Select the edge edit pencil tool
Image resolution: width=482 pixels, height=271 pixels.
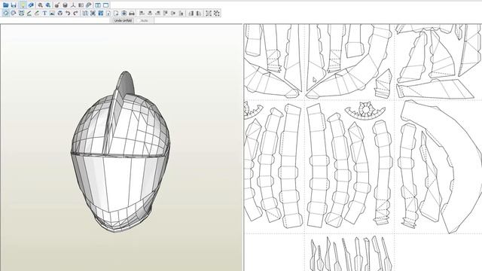pos(29,14)
